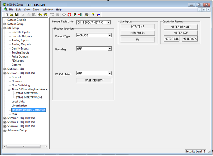Click the Save floppy disk icon
This screenshot has width=213, height=156.
click(17, 14)
